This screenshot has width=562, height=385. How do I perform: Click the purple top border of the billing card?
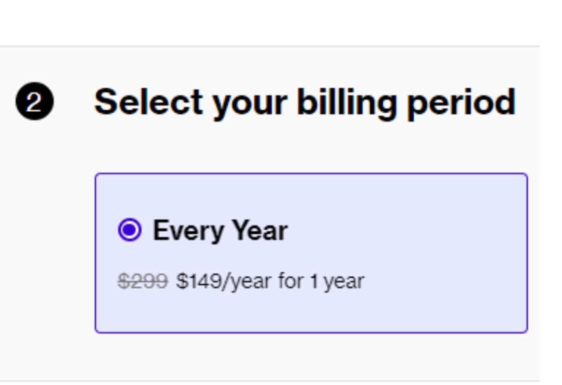pyautogui.click(x=311, y=174)
